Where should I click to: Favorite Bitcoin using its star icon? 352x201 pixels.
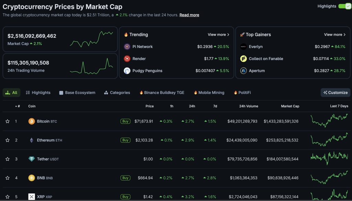pos(7,121)
